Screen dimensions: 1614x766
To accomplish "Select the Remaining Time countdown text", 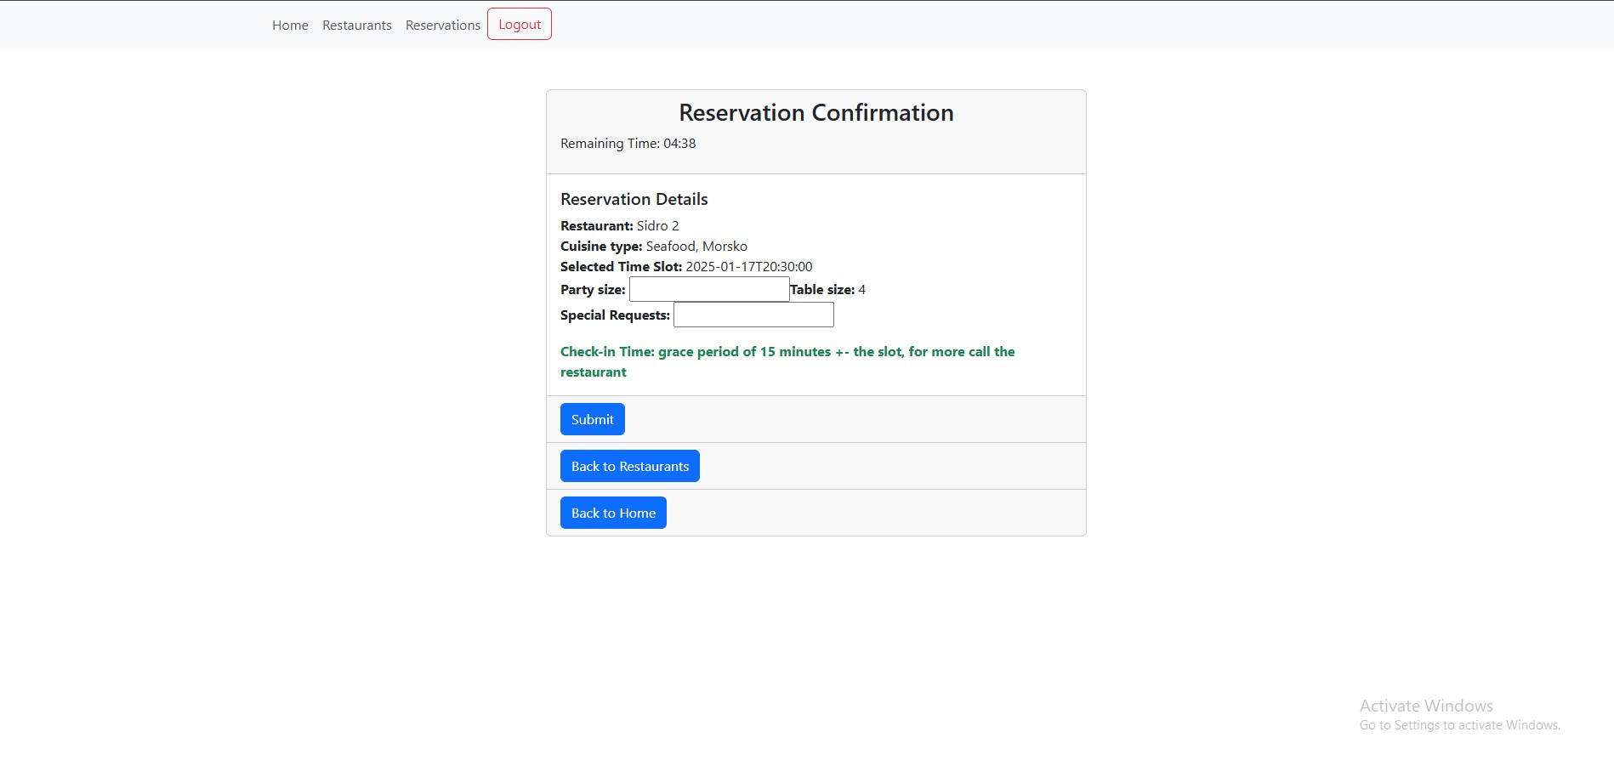I will [628, 144].
